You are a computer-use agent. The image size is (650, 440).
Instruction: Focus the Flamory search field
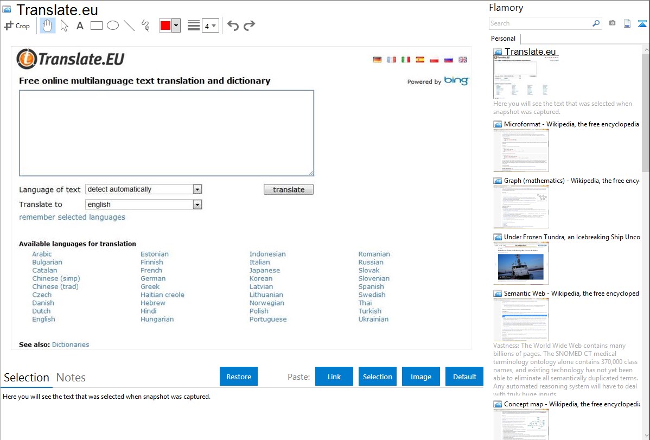540,23
